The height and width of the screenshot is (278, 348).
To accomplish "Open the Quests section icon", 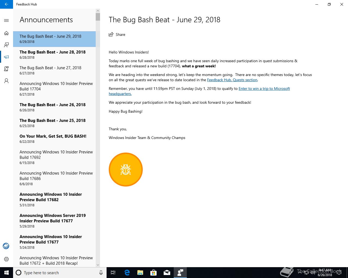I will click(7, 69).
